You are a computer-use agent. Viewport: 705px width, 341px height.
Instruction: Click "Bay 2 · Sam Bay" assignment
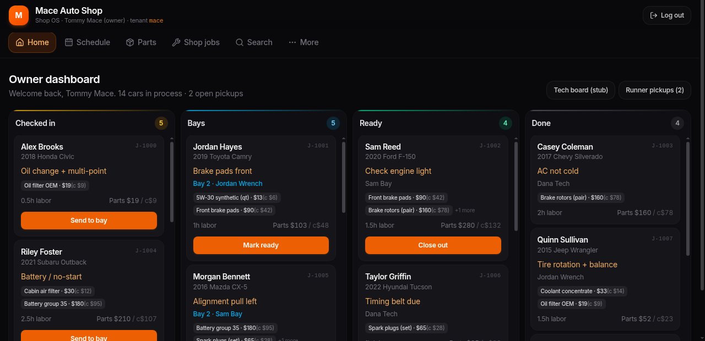coord(218,314)
